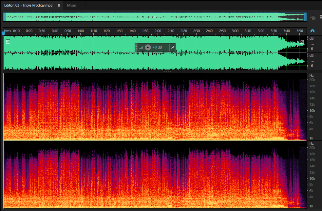Open the Editor panel menu icon

59,5
